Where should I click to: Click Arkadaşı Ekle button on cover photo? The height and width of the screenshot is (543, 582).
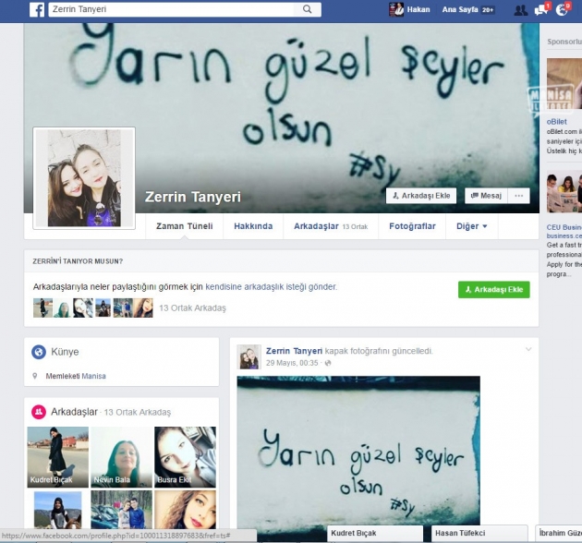click(421, 196)
